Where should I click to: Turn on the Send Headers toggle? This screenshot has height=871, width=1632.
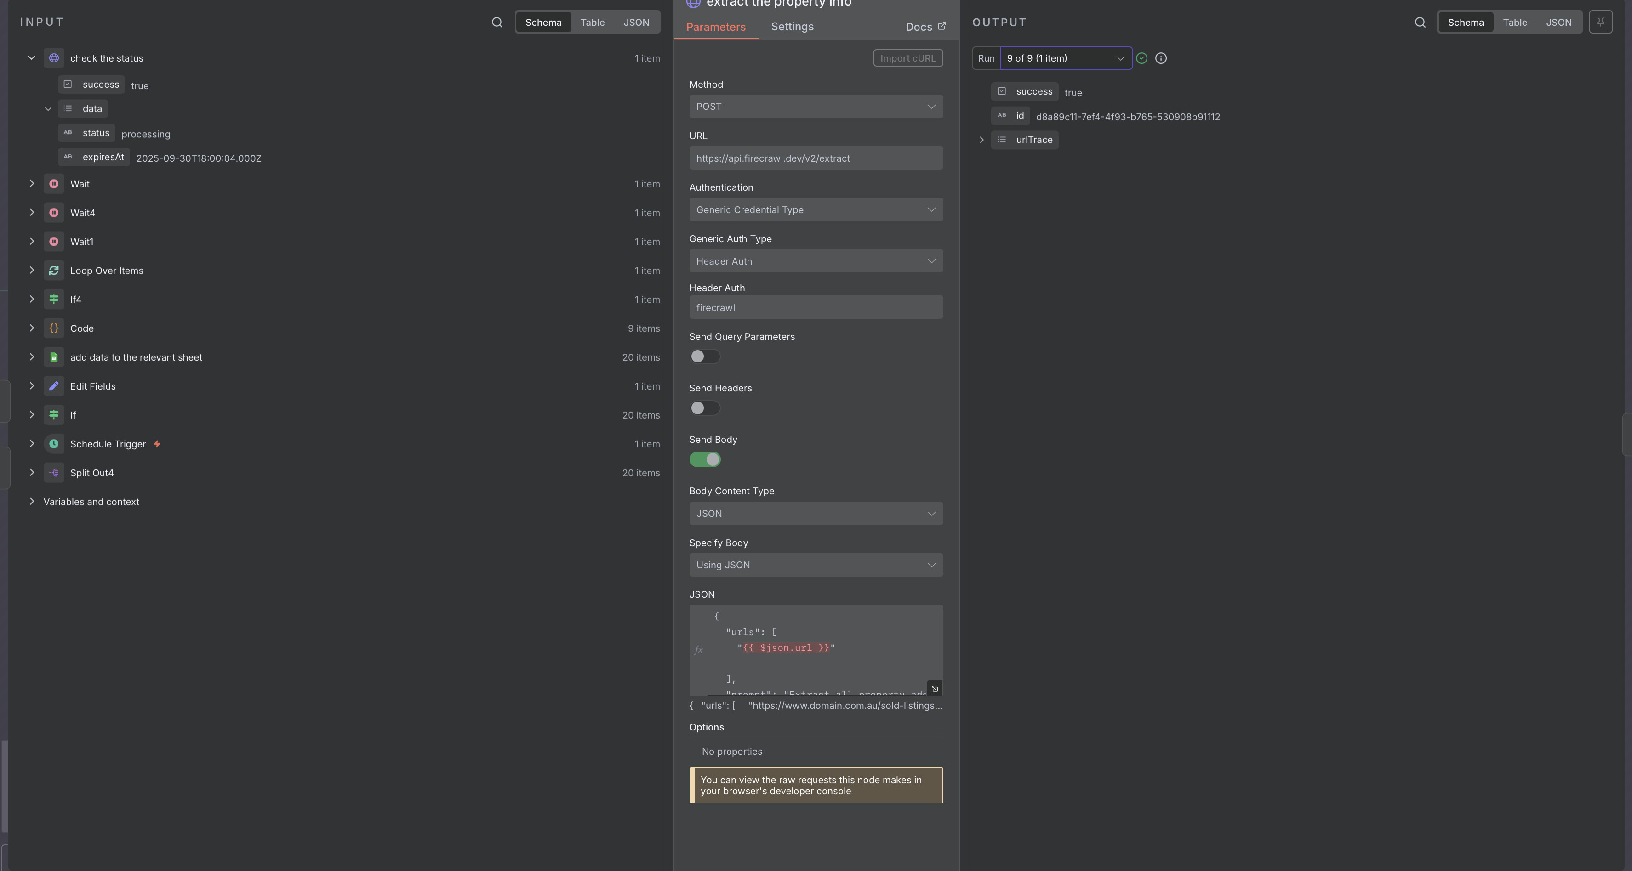[x=704, y=408]
